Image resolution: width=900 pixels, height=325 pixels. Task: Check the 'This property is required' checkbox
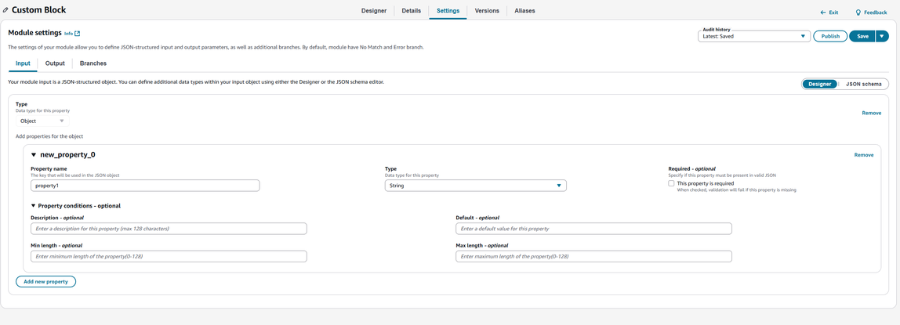click(671, 183)
